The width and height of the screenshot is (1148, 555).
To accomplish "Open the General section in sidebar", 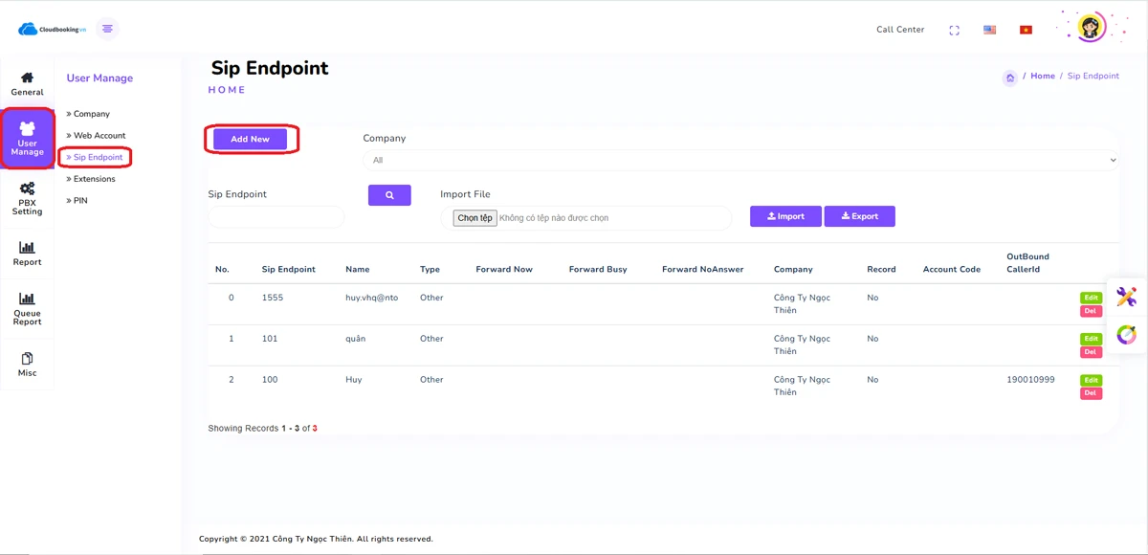I will point(27,84).
